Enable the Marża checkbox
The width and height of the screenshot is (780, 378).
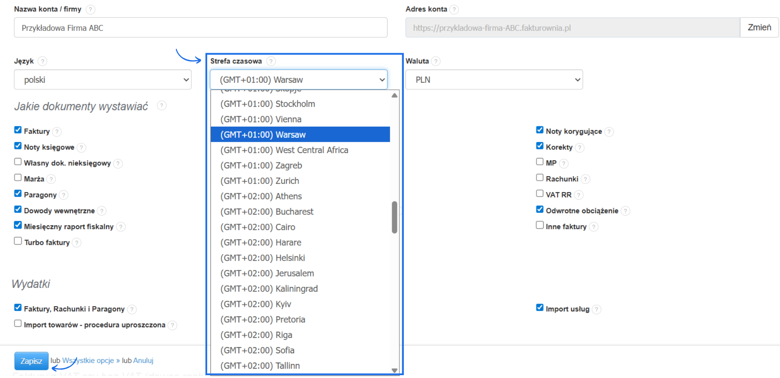coord(18,178)
